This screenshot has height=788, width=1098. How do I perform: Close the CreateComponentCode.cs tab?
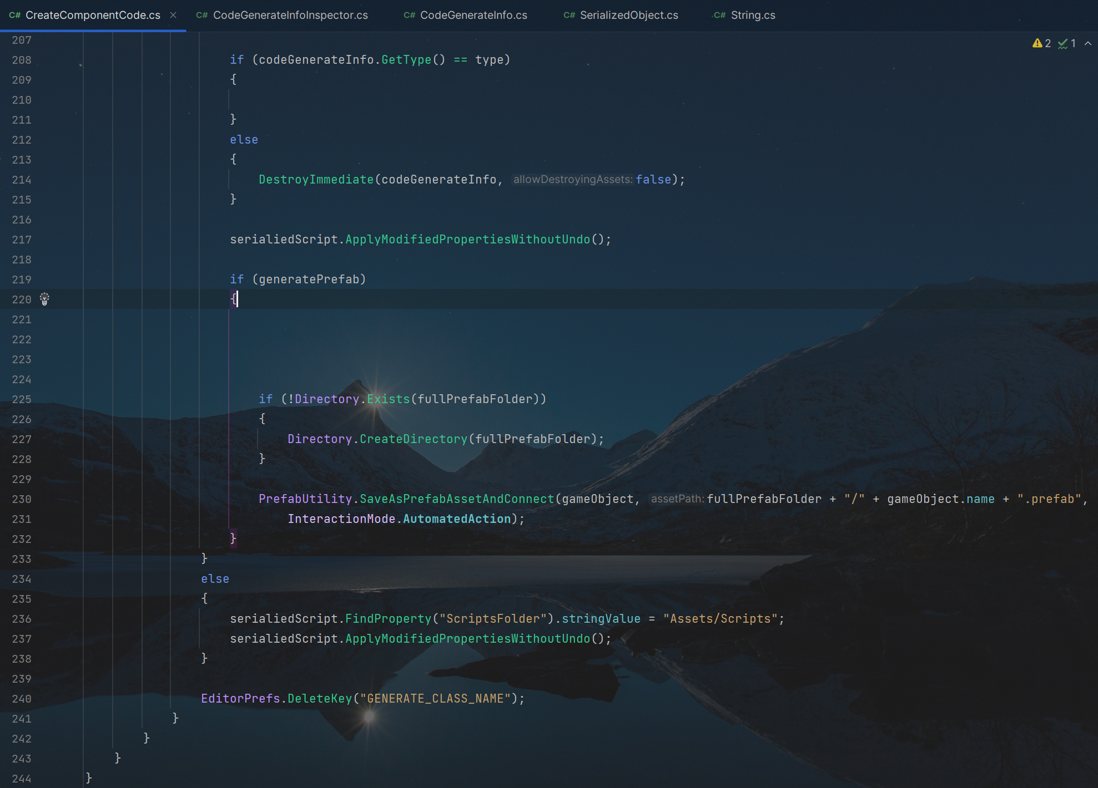click(x=173, y=15)
